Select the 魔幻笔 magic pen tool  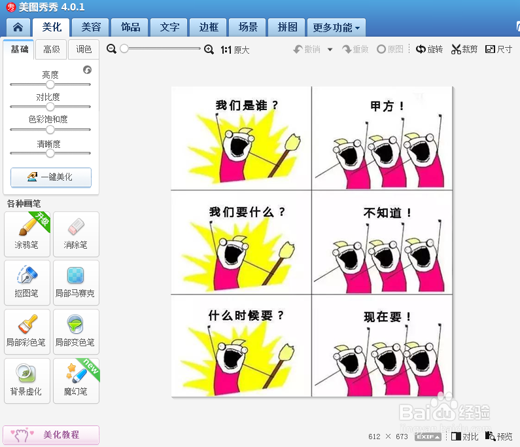[x=76, y=381]
